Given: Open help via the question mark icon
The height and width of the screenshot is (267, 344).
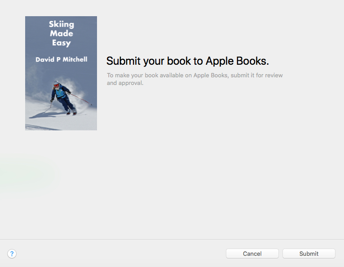Looking at the screenshot, I should click(12, 254).
